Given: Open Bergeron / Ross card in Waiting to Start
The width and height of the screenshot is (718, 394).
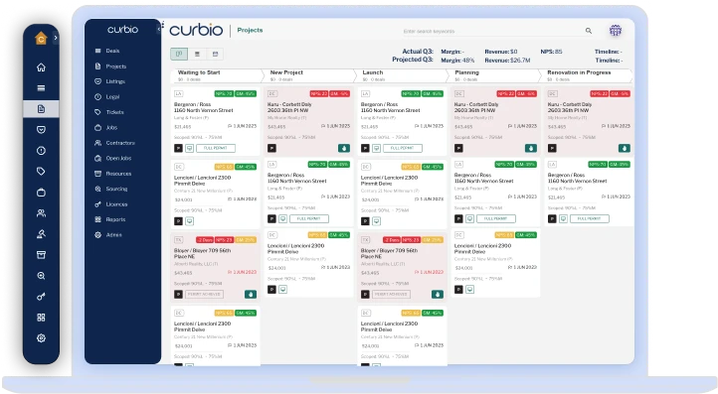Looking at the screenshot, I should (x=215, y=121).
